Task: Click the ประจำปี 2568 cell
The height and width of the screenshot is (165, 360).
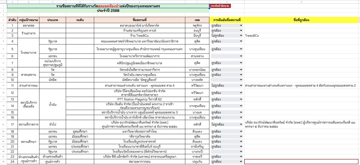Action: coord(108,11)
